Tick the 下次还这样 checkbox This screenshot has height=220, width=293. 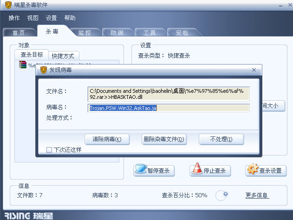(x=49, y=150)
